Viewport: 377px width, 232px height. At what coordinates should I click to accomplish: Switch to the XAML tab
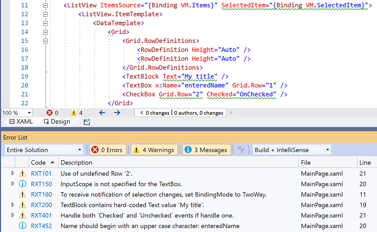click(x=21, y=121)
